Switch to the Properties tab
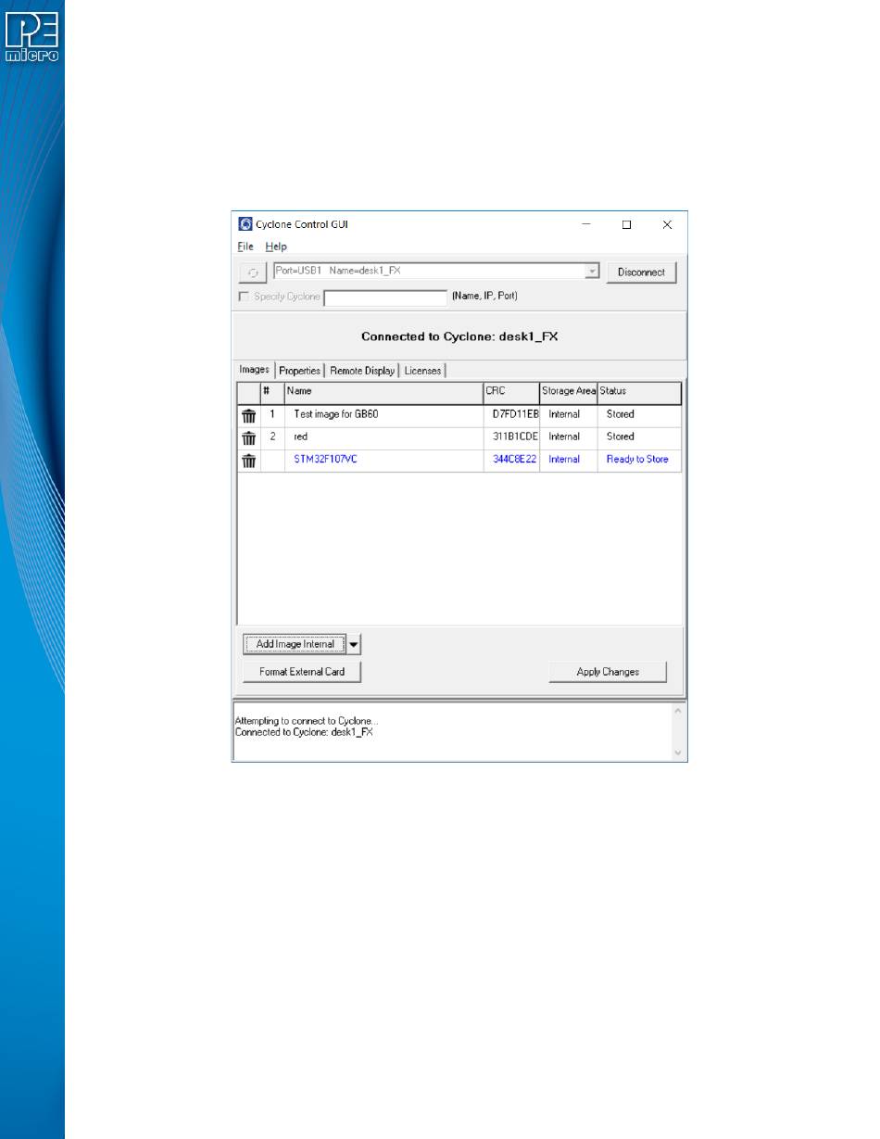 coord(299,371)
